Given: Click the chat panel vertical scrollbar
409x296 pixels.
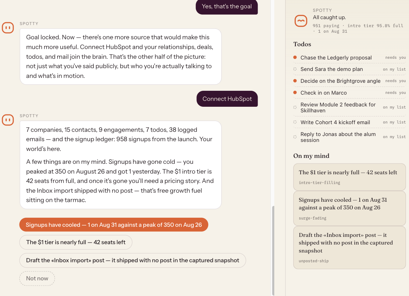Looking at the screenshot, I should (273, 250).
